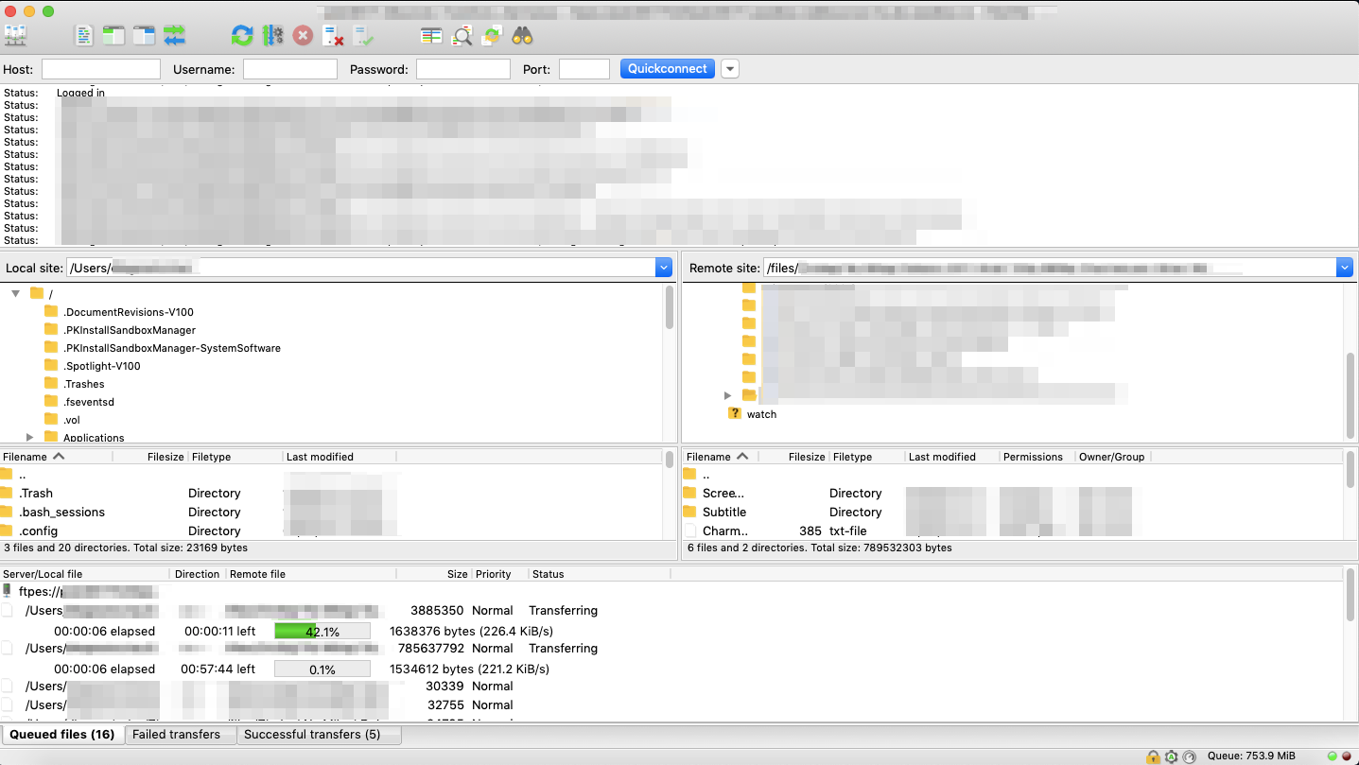The image size is (1359, 765).
Task: Click into the Host input field
Action: coord(101,69)
